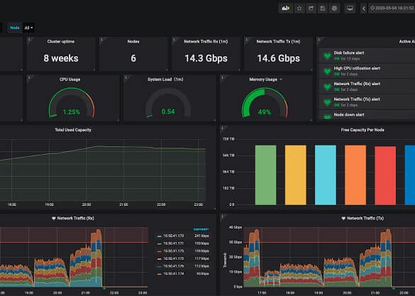Open the Cluster uptime panel title menu
415x296 pixels.
tap(61, 42)
